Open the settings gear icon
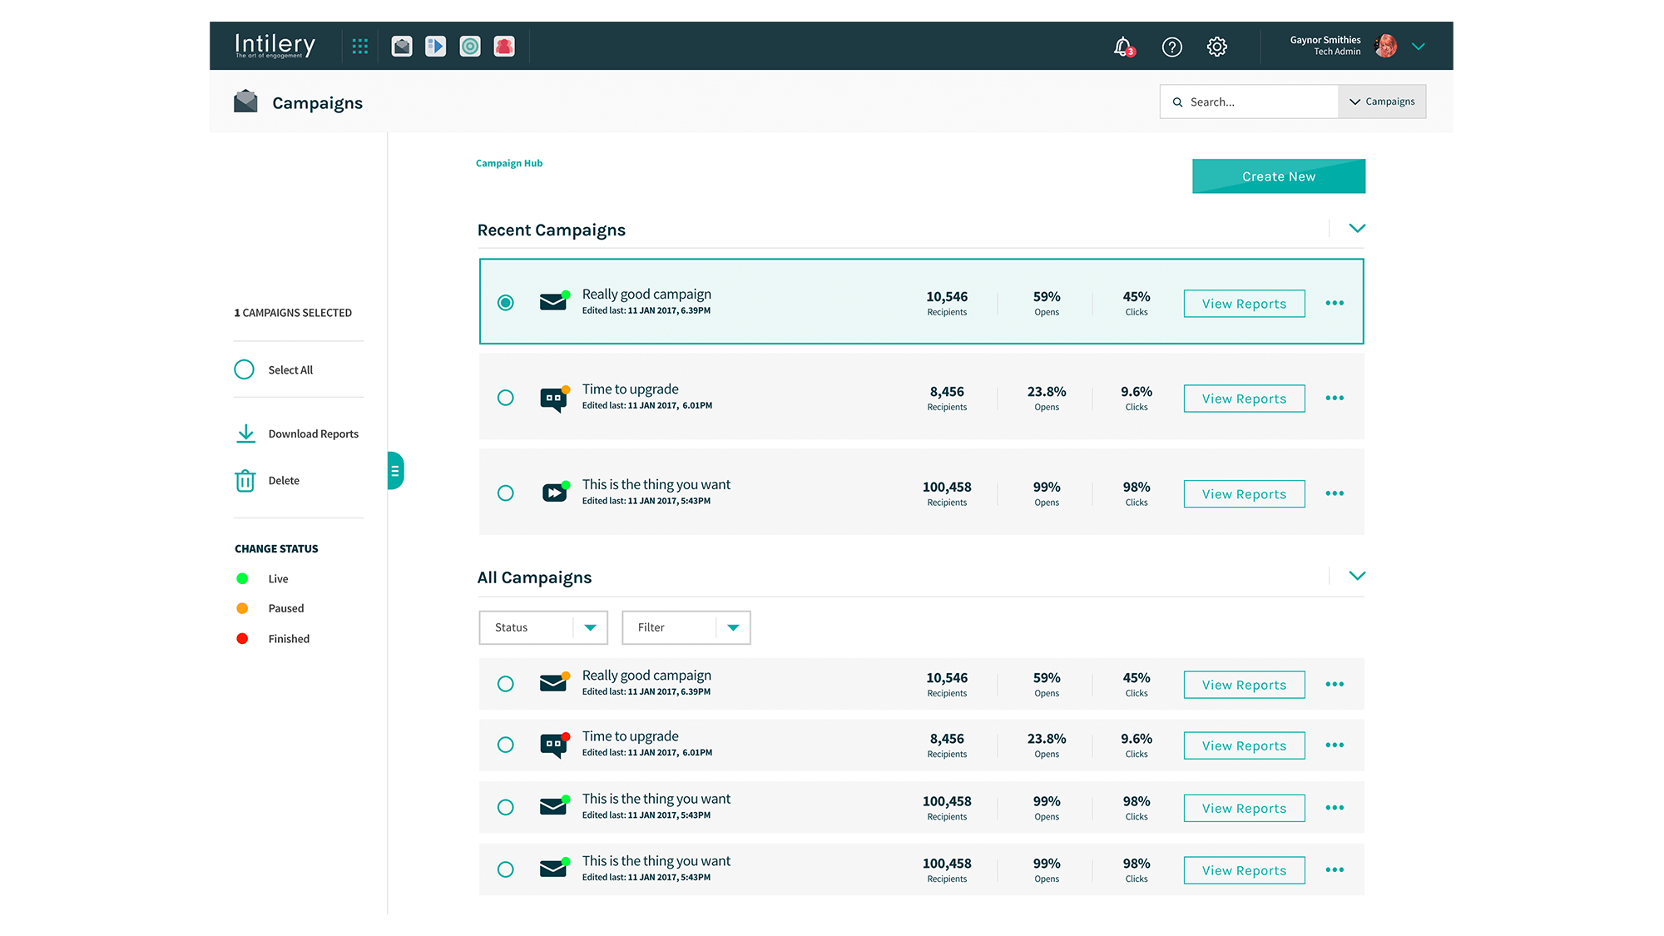This screenshot has height=936, width=1664. click(1216, 47)
